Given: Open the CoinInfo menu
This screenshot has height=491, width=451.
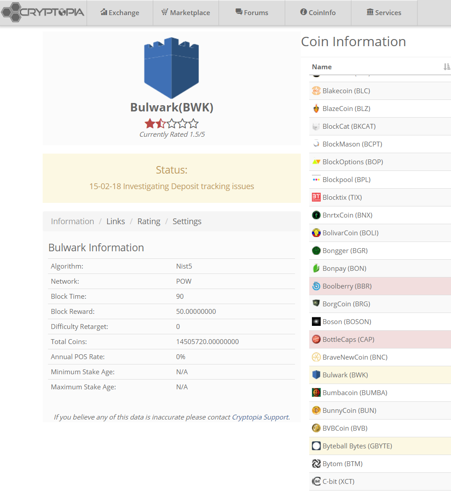Looking at the screenshot, I should pyautogui.click(x=318, y=12).
